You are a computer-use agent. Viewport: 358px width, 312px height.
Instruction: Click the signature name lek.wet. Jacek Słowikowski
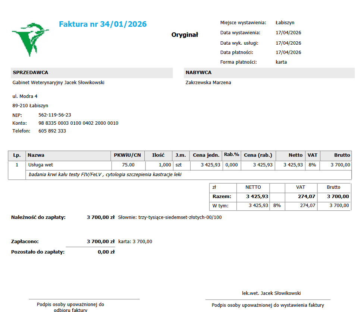point(271,293)
